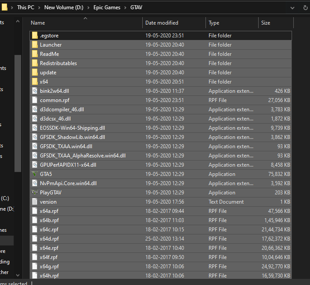Screen dimensions: 310x285
Task: Click the GTAV breadcrumb segment
Action: 136,7
